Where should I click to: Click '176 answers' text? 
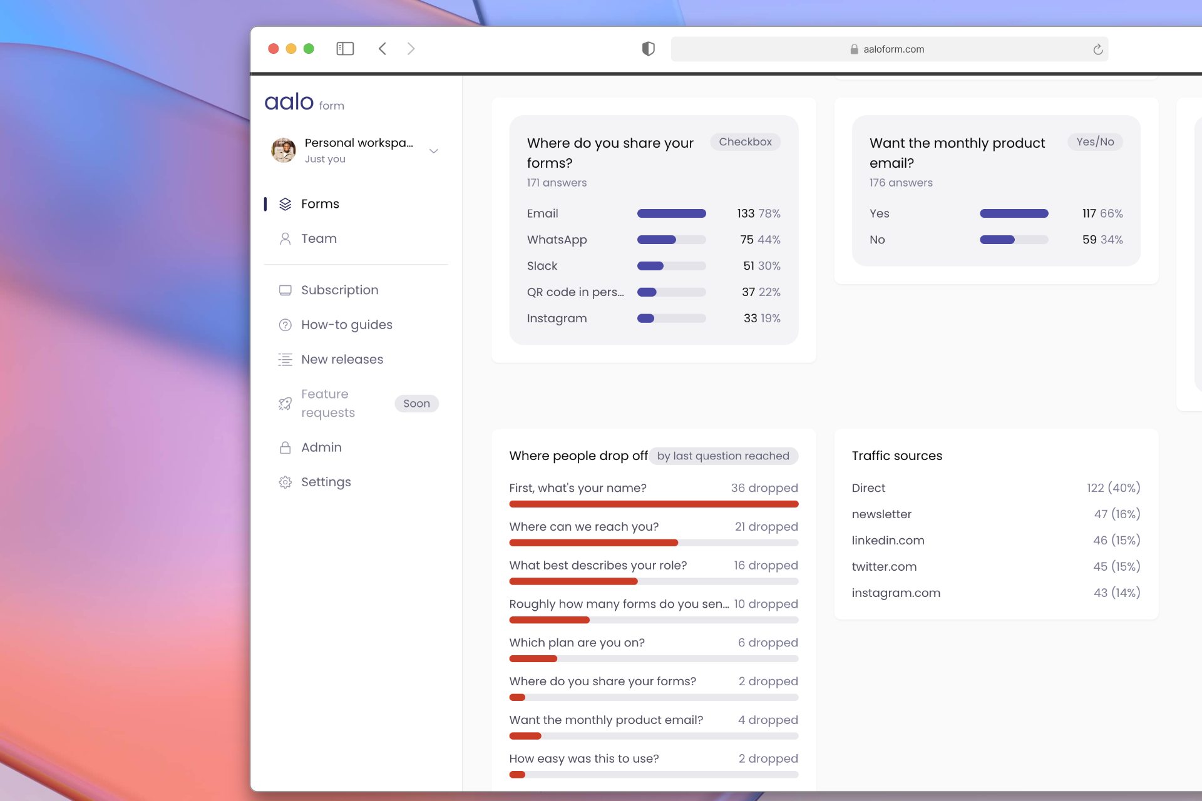click(901, 183)
